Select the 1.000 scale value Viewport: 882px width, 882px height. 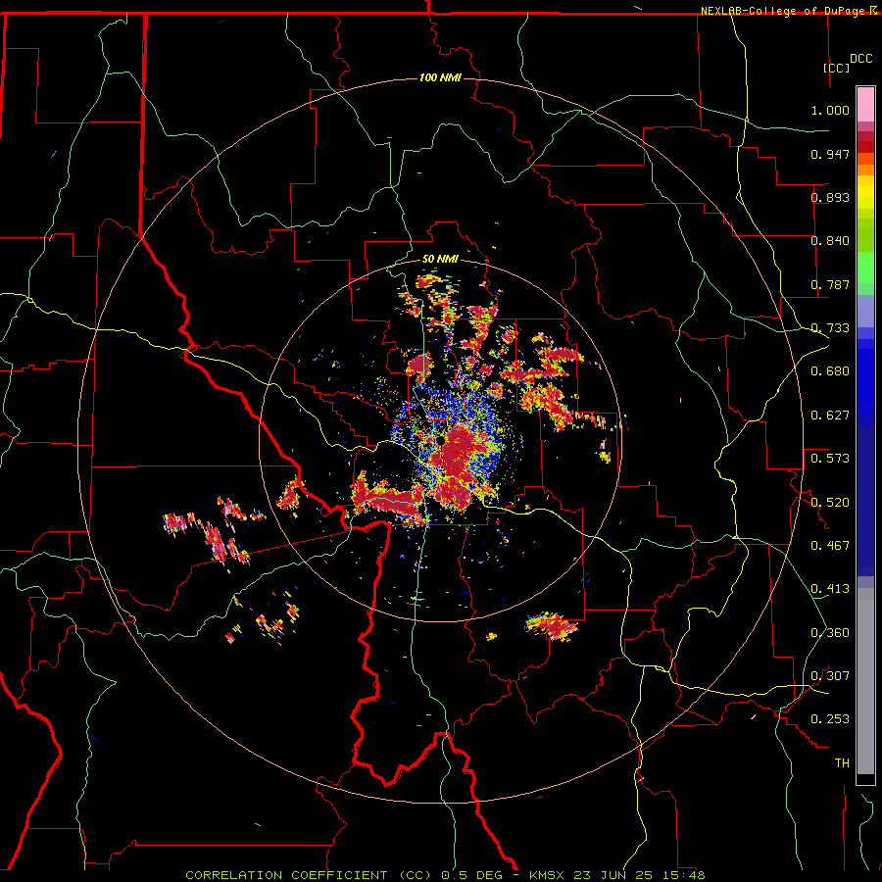click(x=830, y=110)
